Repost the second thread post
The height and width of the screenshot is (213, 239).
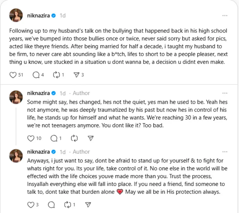point(74,138)
